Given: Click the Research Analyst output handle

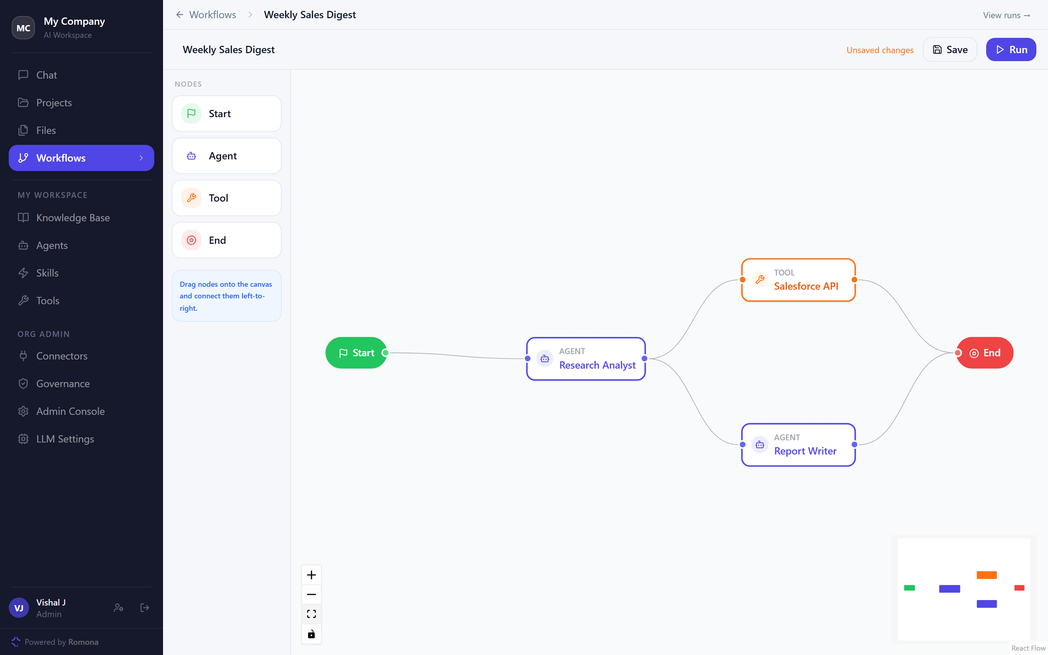Looking at the screenshot, I should coord(645,359).
